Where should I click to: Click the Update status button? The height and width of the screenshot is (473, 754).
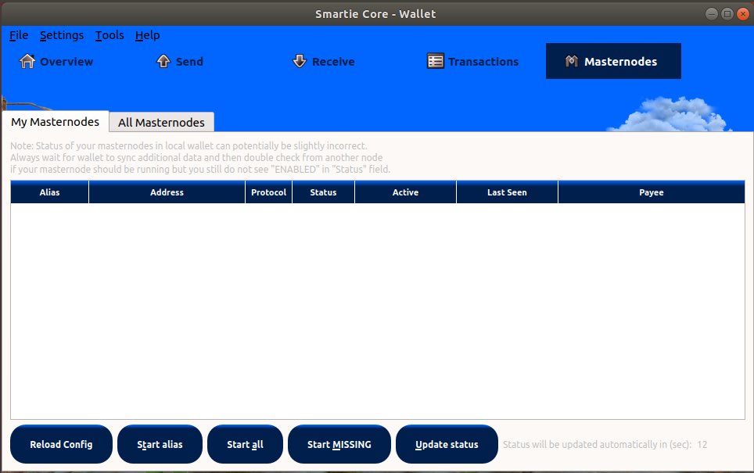coord(447,444)
